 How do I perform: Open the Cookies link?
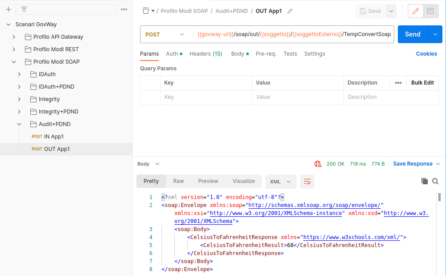426,54
